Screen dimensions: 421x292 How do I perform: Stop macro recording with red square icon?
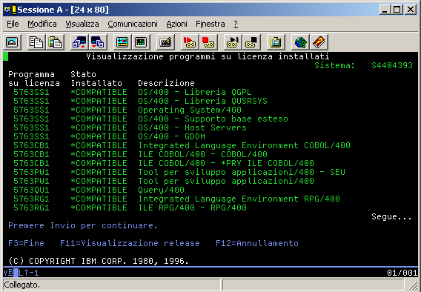(x=208, y=42)
